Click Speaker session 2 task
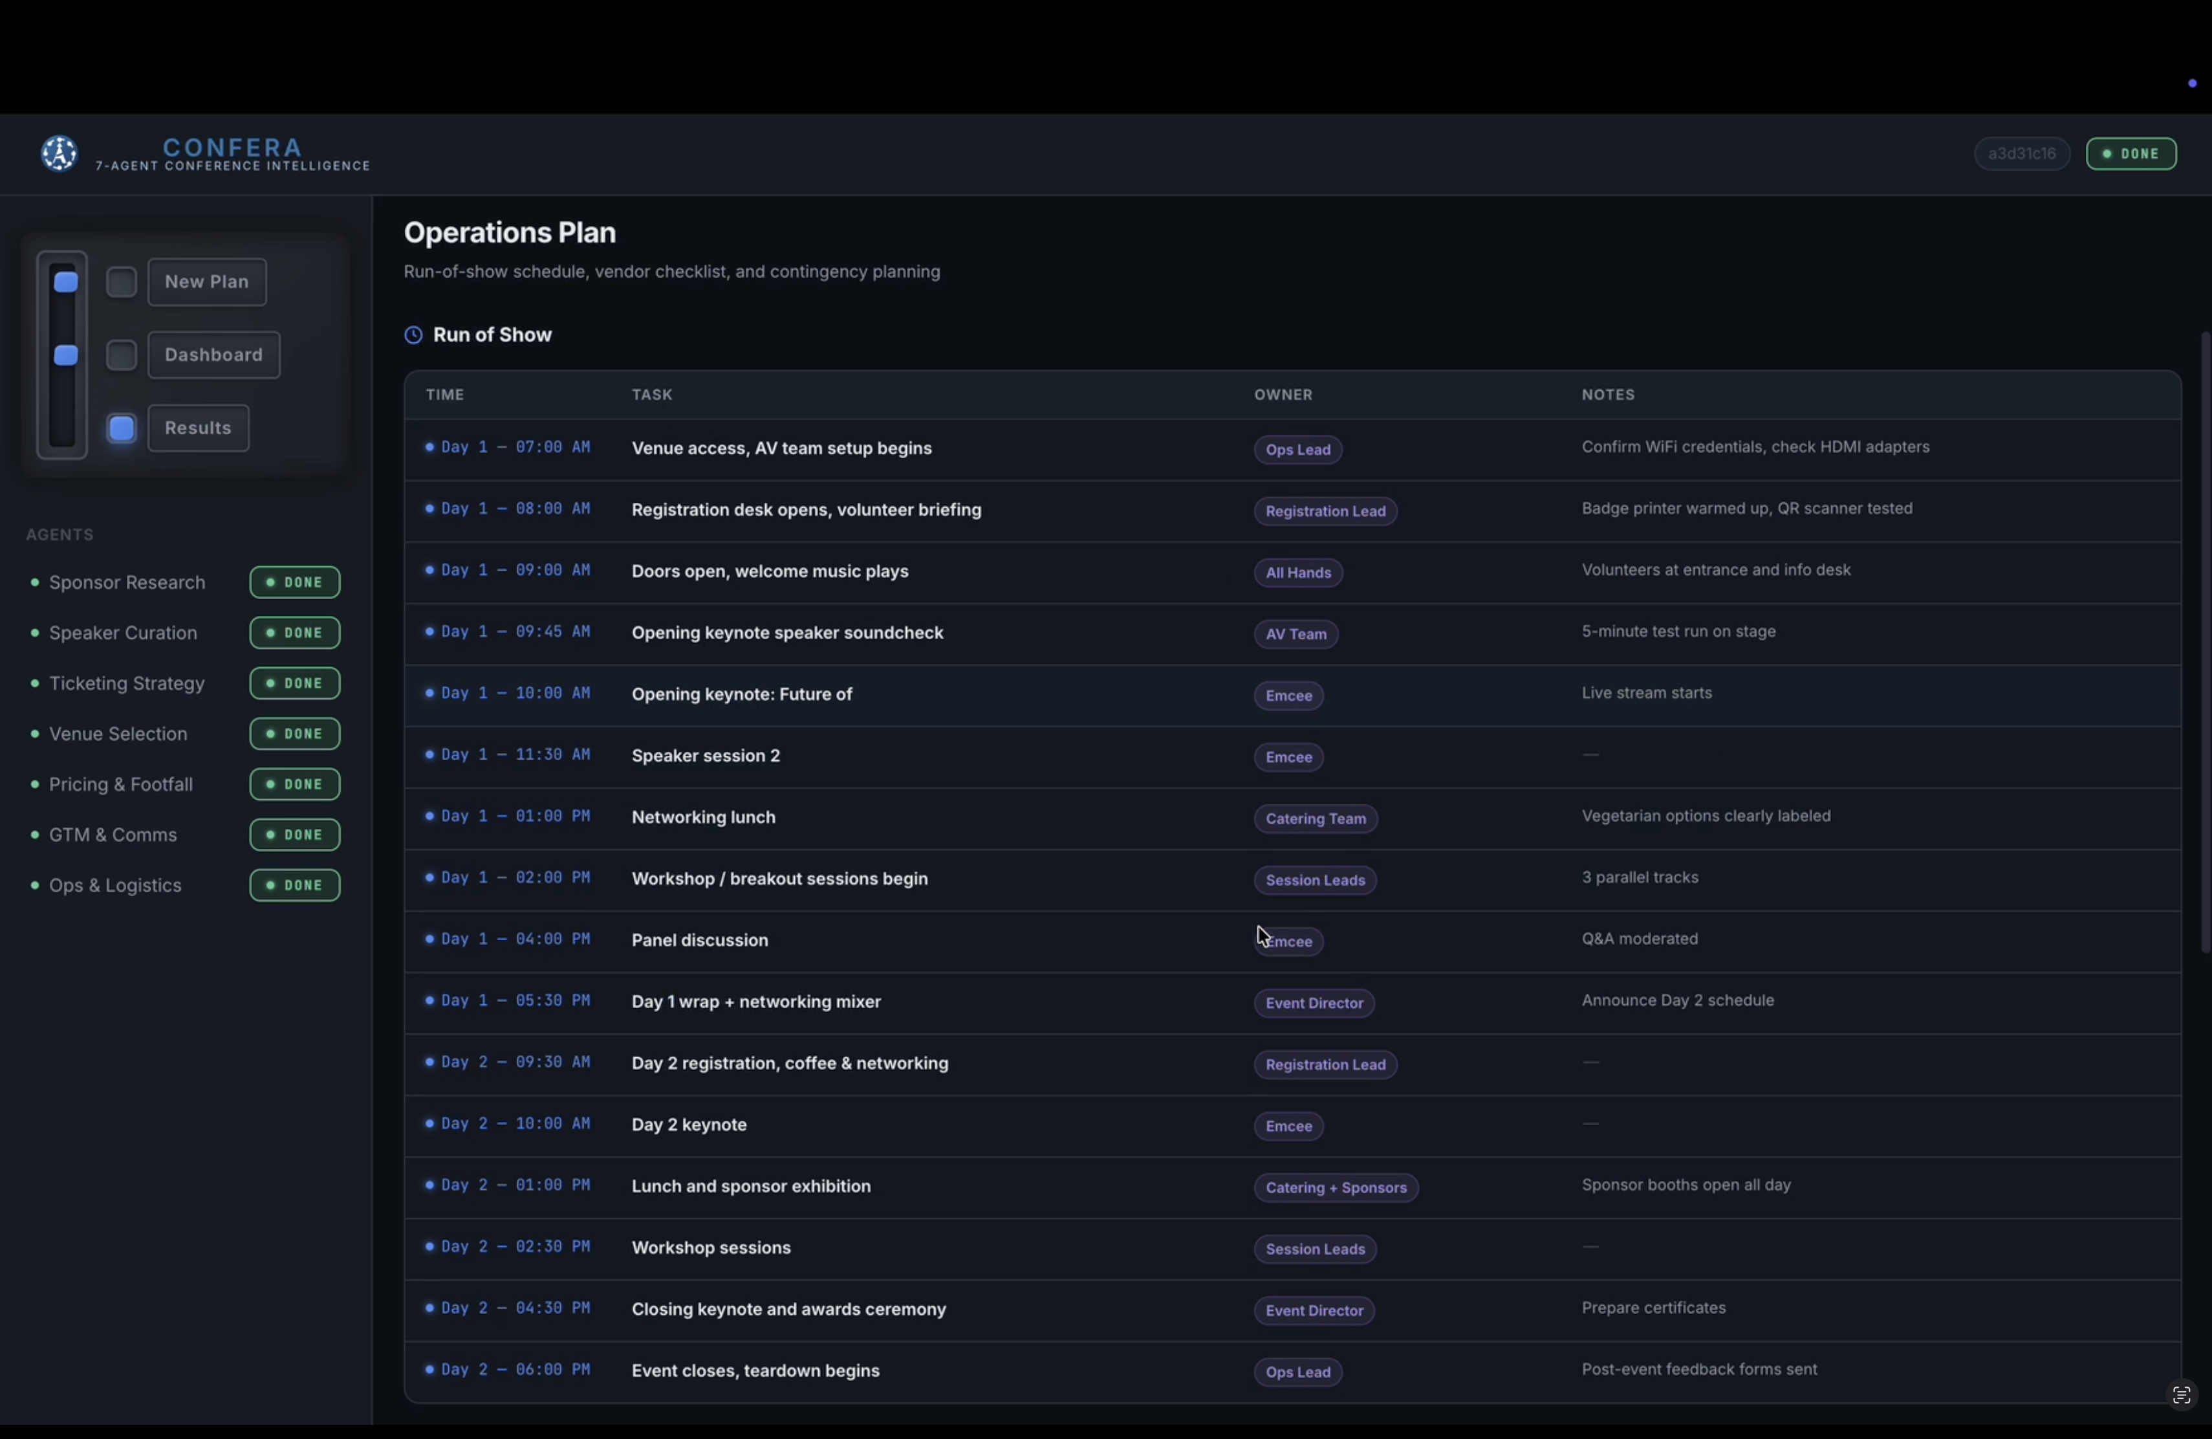This screenshot has width=2212, height=1439. (706, 756)
